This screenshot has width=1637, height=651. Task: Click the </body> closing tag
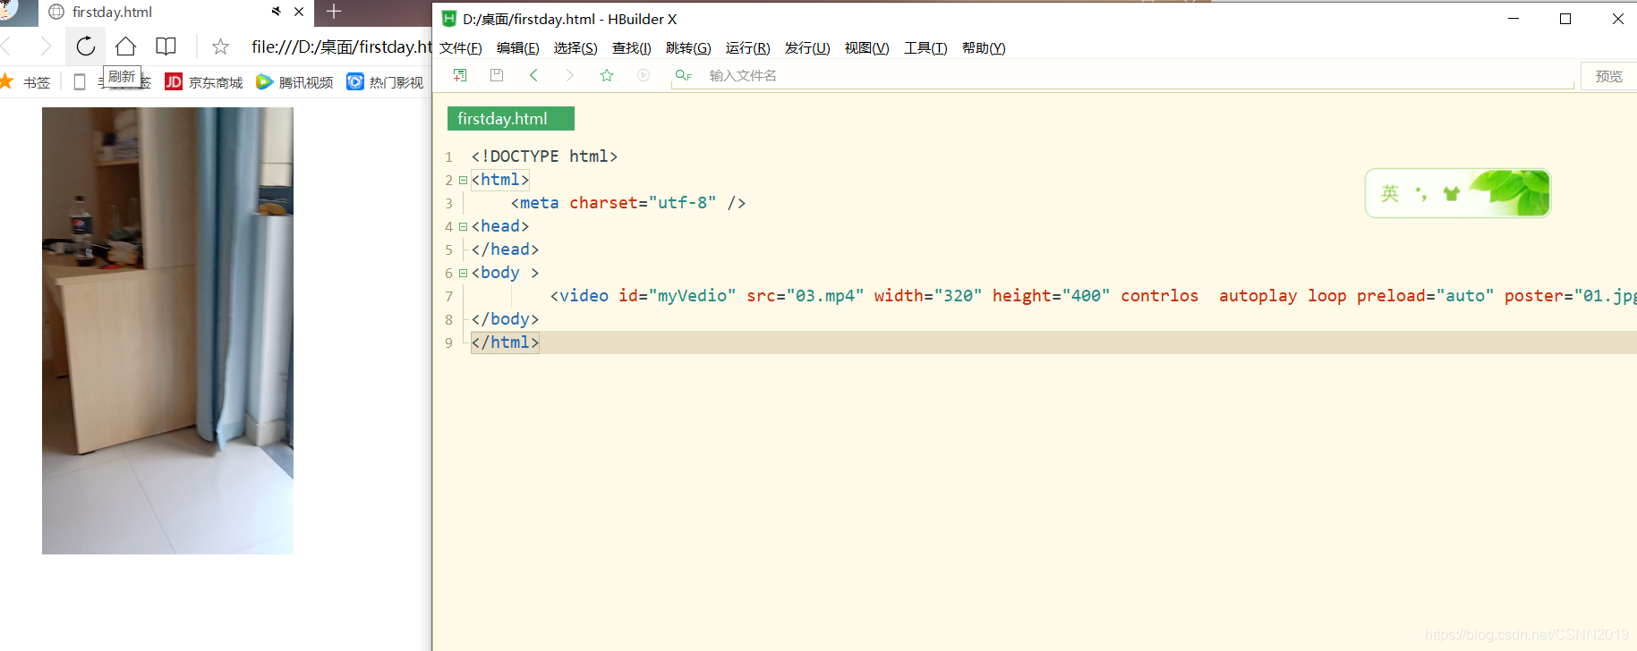(505, 319)
